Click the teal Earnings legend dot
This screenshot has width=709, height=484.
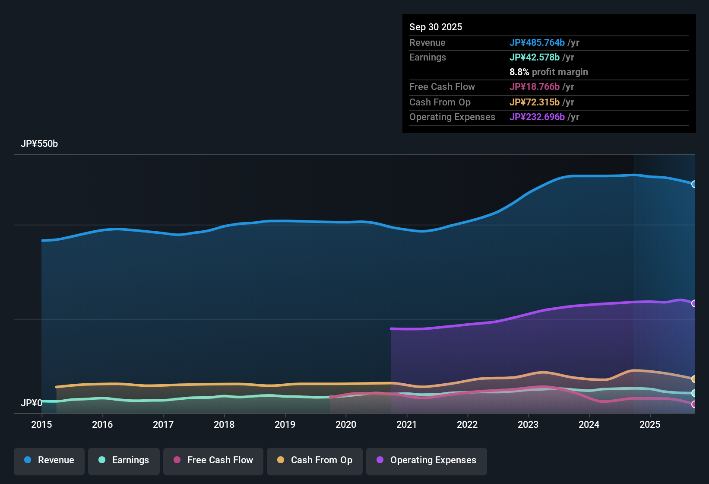pos(102,460)
